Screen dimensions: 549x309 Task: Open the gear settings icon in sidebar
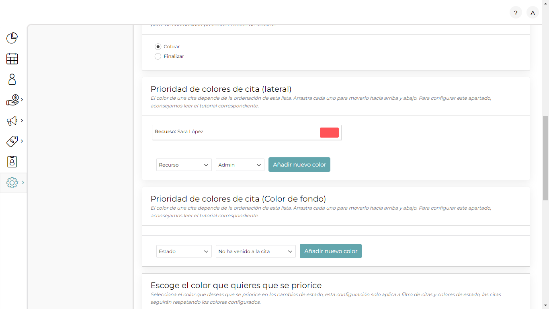[12, 183]
